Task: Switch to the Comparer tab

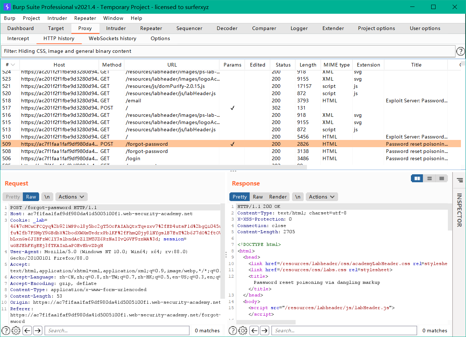Action: click(264, 28)
